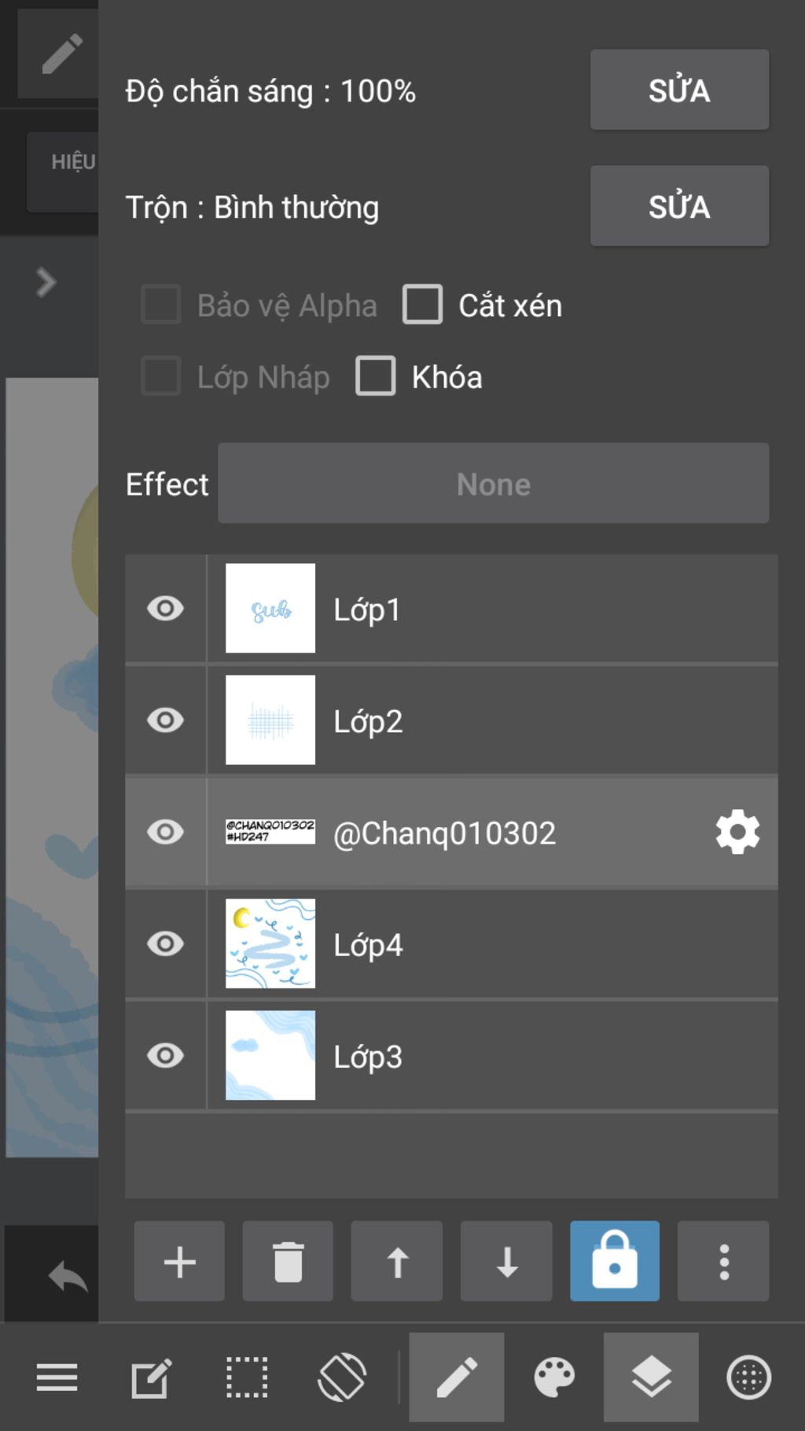Add a new layer with plus button
The image size is (805, 1431).
tap(179, 1261)
